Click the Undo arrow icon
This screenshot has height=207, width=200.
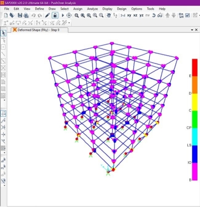pyautogui.click(x=33, y=15)
